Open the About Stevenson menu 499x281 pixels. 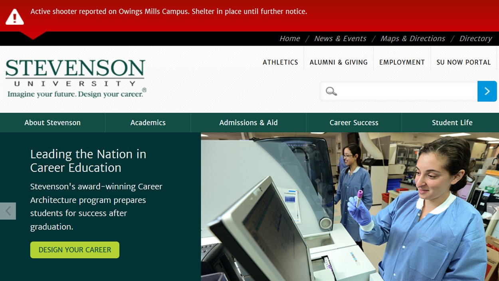(x=52, y=122)
